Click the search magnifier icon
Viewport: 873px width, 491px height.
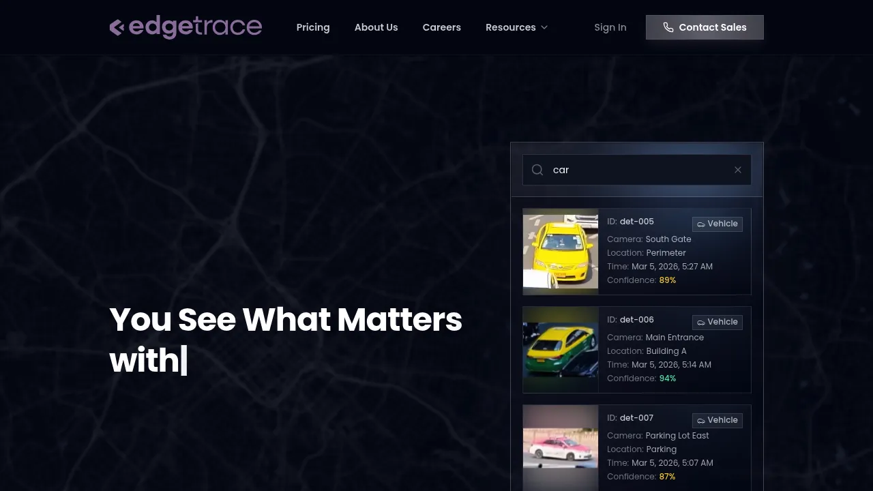537,170
